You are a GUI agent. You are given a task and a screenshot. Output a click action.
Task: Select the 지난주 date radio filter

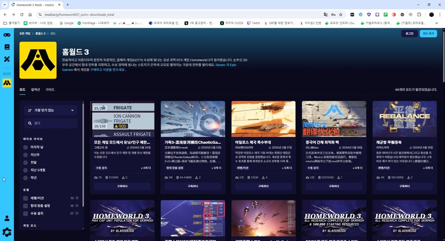pos(26,155)
